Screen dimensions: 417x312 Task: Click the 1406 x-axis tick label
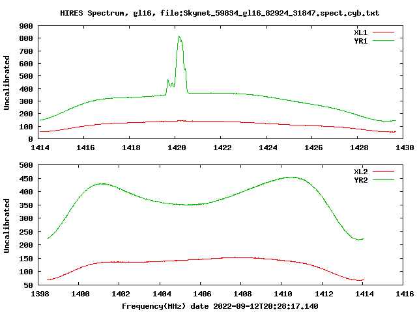point(202,294)
